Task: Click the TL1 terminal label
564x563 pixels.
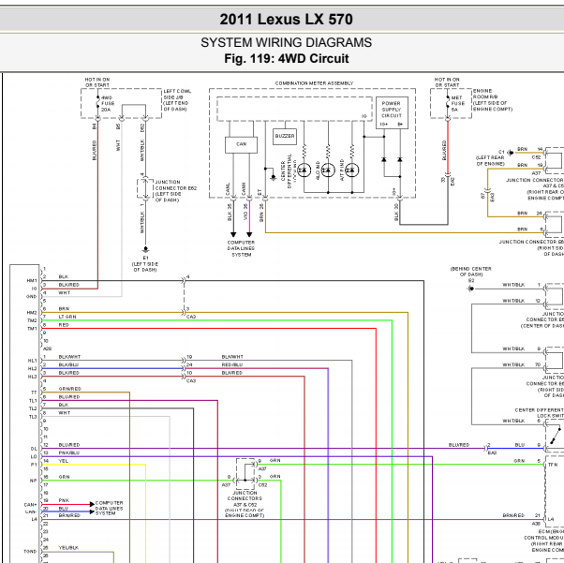Action: click(x=33, y=401)
